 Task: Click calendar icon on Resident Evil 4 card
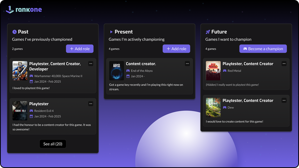tap(31, 116)
